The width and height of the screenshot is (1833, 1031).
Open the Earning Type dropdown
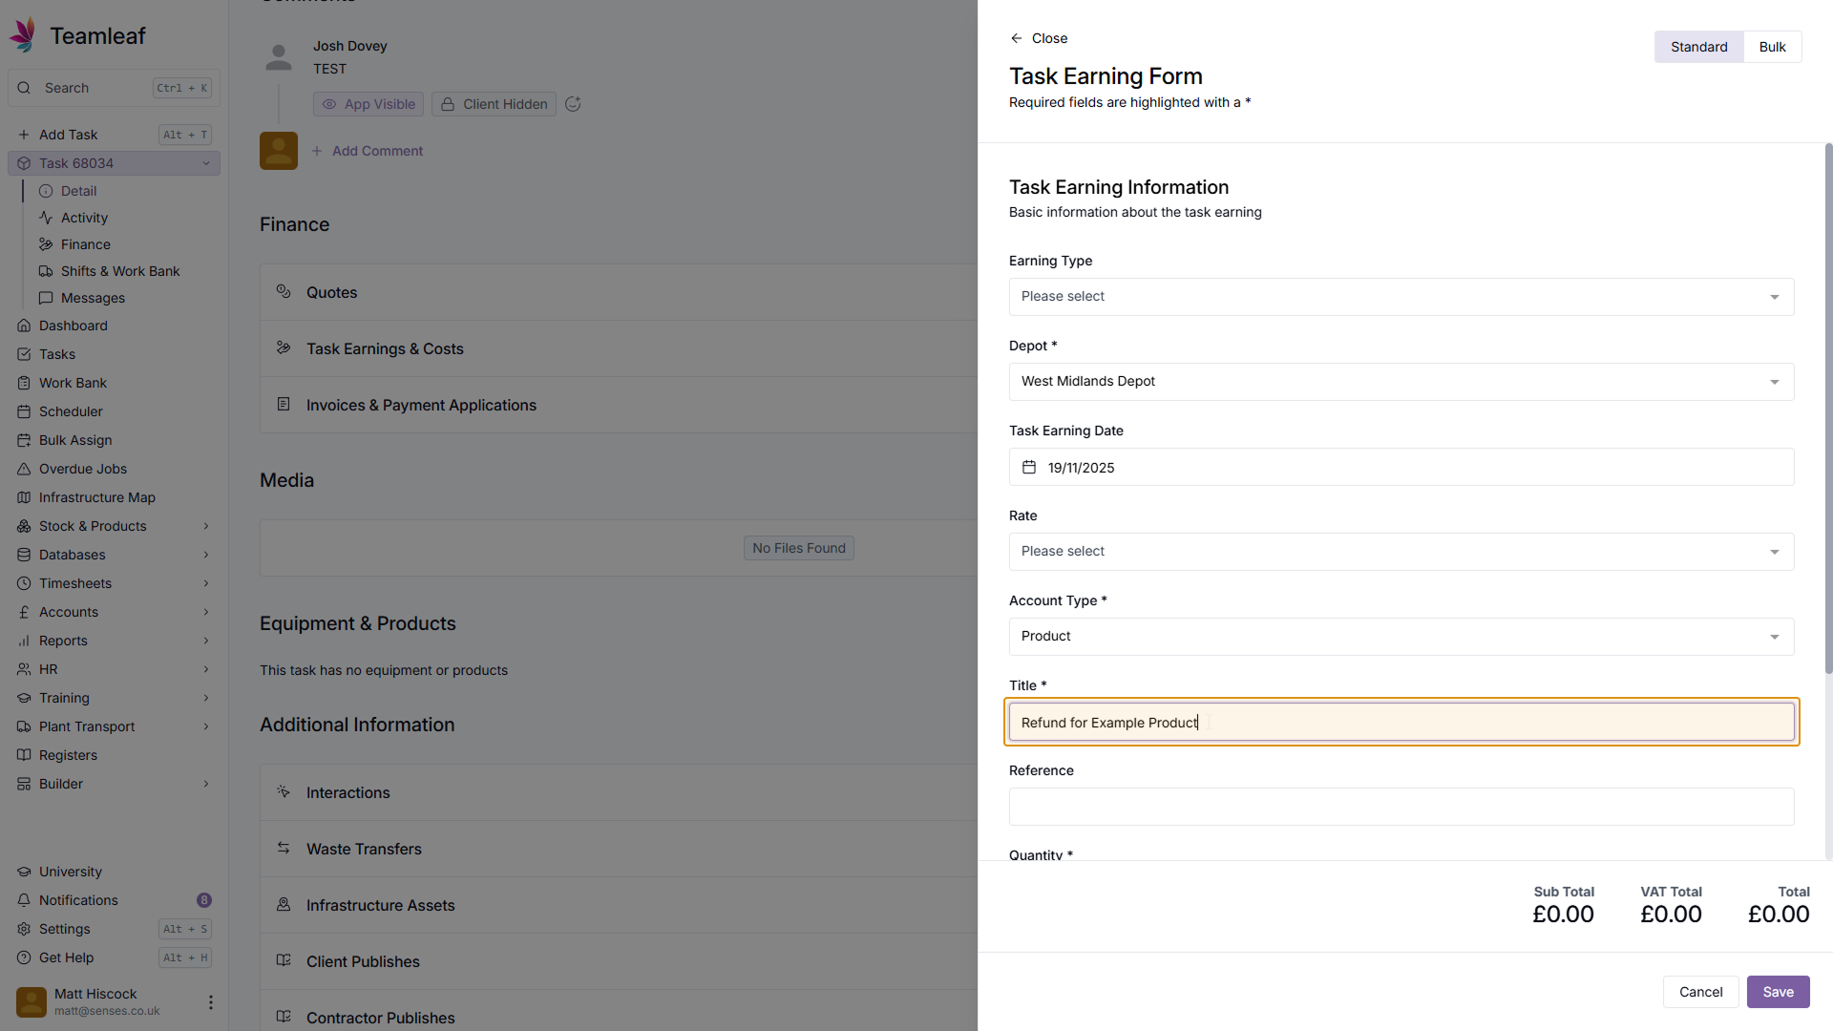[x=1401, y=297]
